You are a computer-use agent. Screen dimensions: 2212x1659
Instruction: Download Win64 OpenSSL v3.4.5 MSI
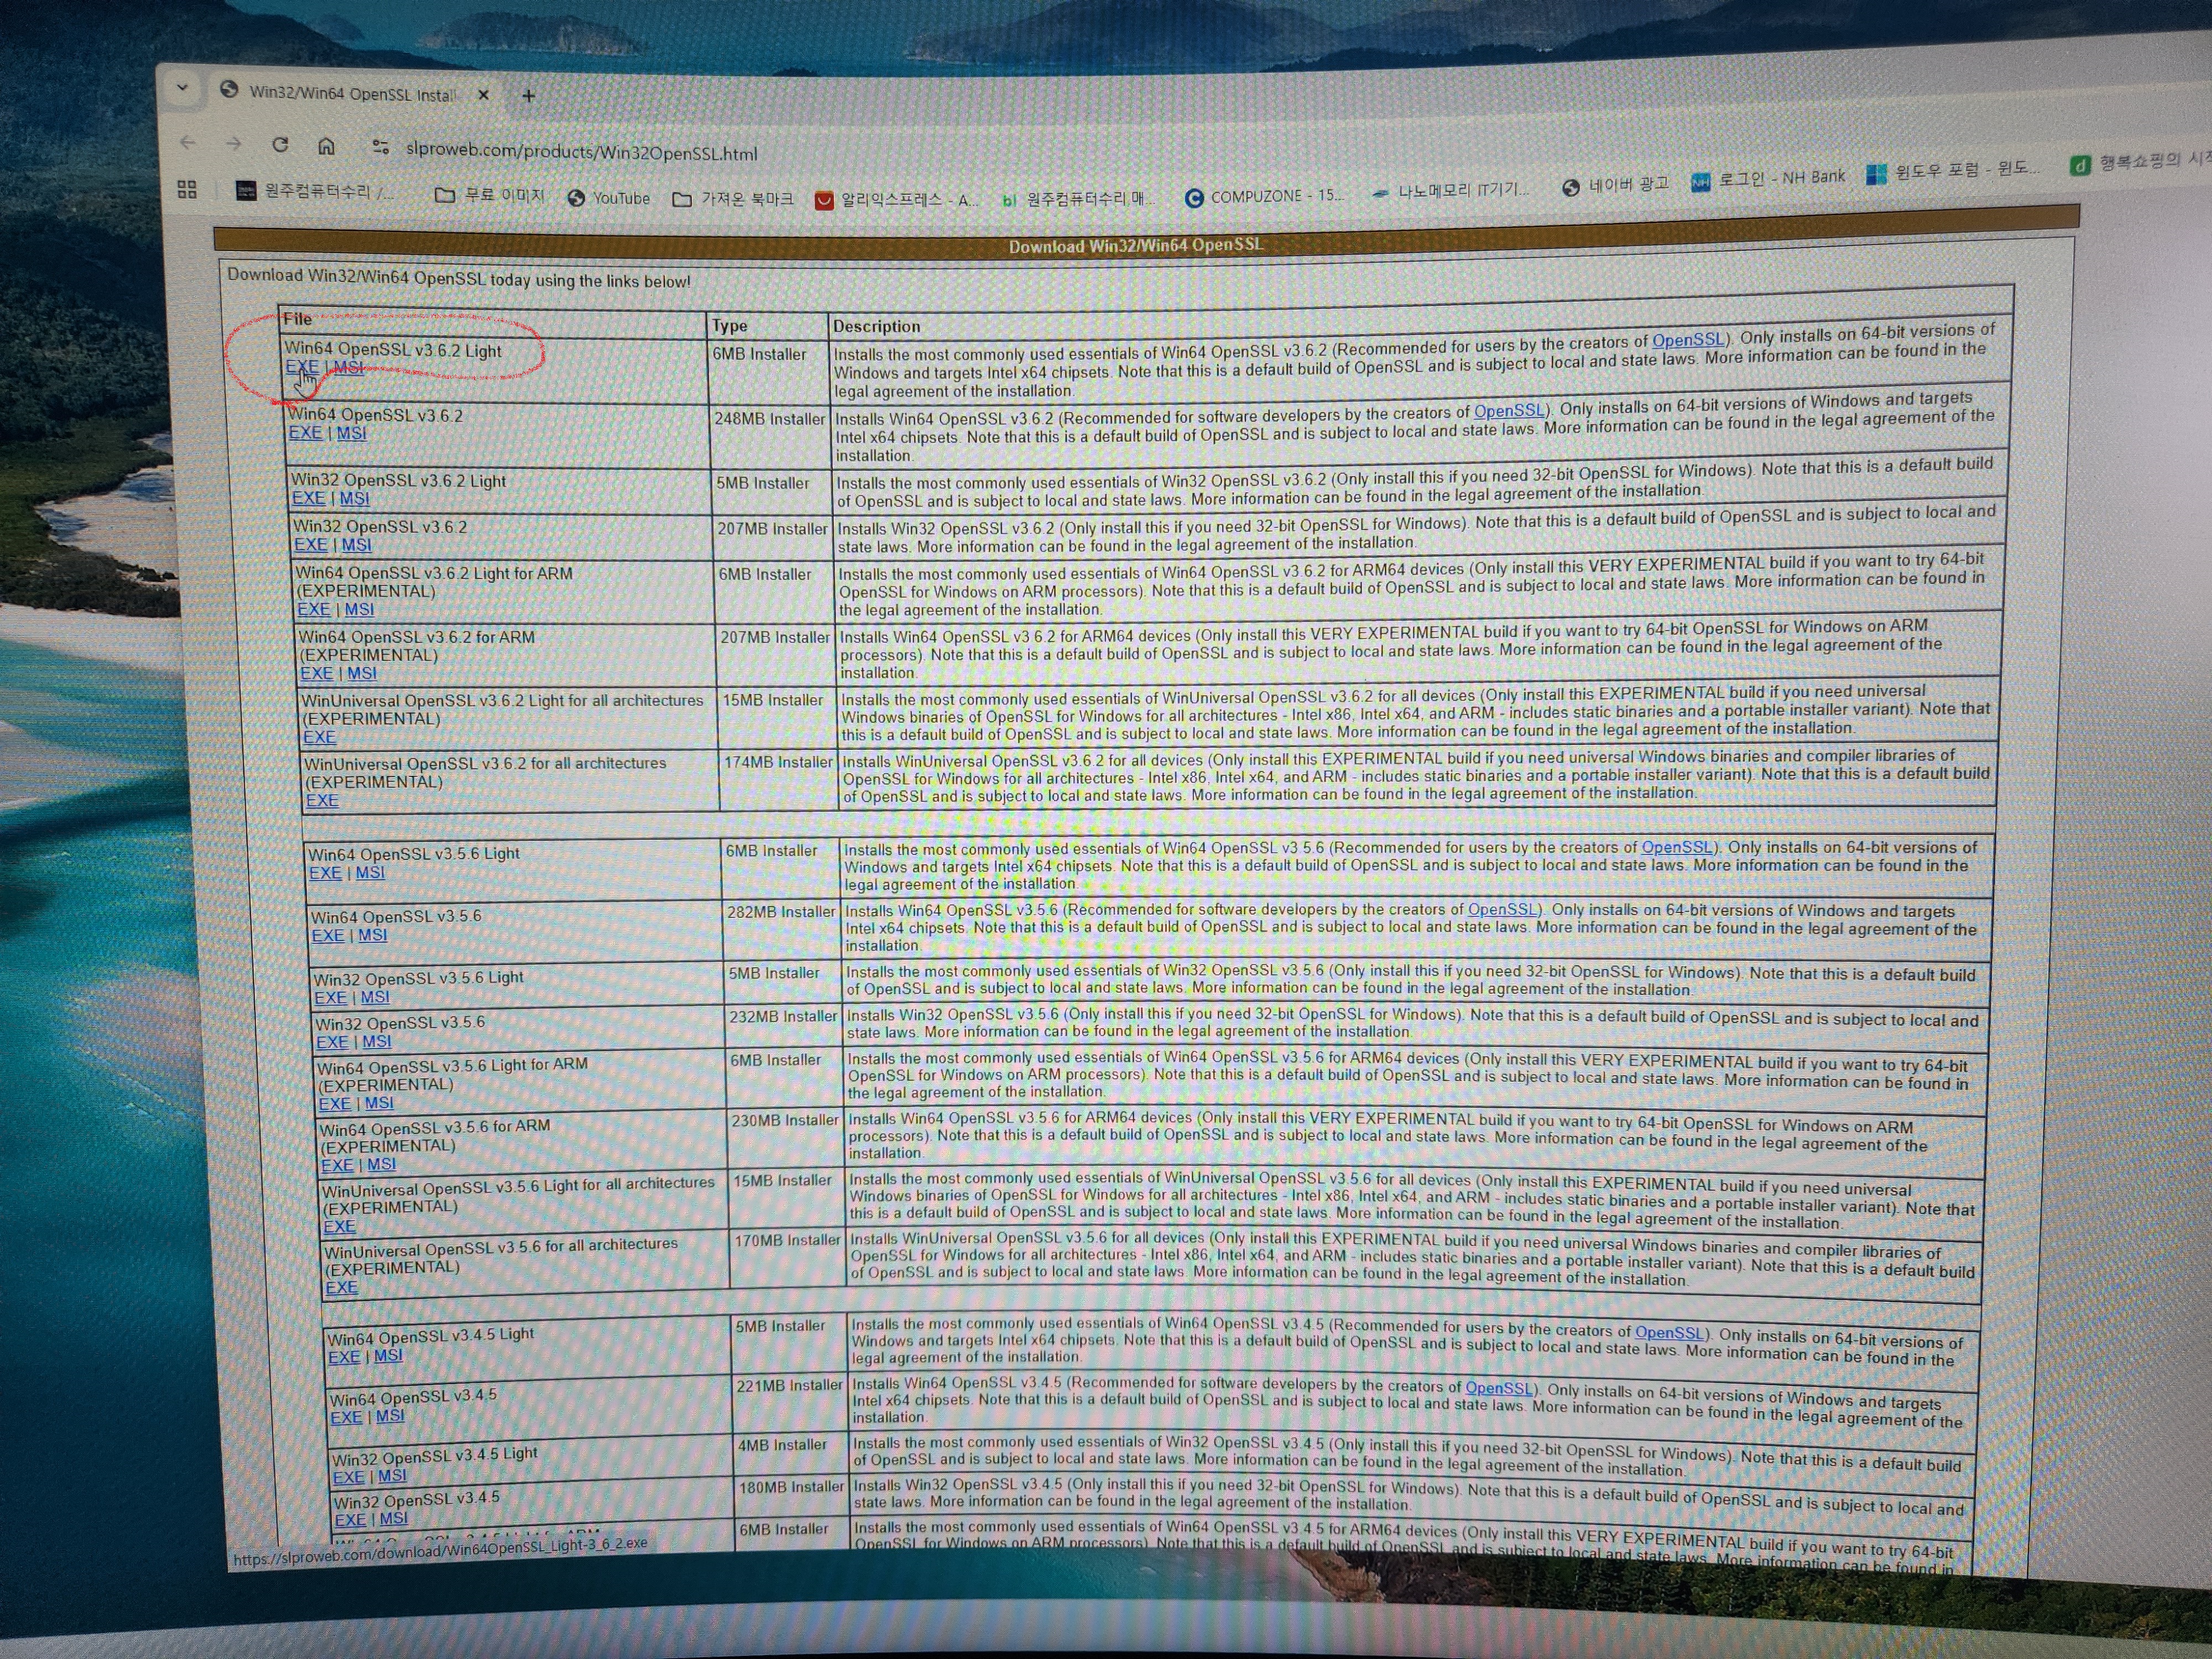click(x=390, y=1417)
